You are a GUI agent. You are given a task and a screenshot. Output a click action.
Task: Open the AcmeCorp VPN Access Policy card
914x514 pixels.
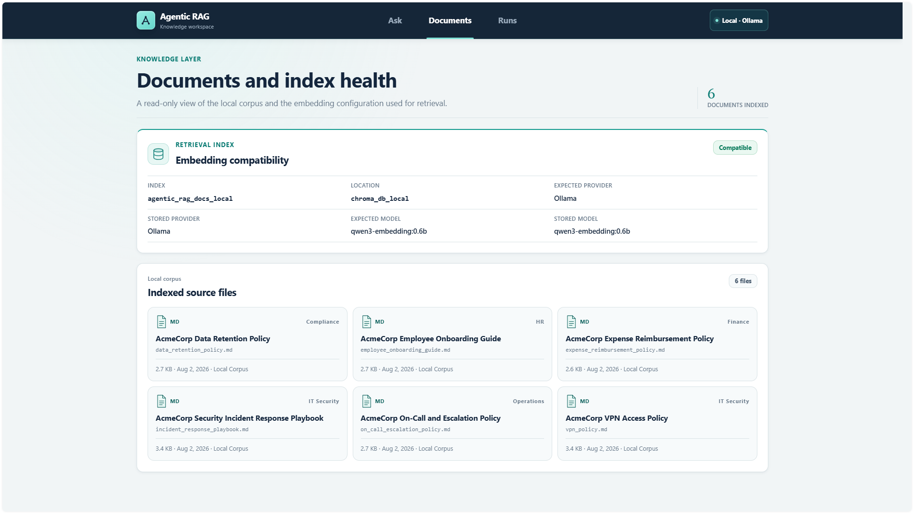pyautogui.click(x=657, y=424)
